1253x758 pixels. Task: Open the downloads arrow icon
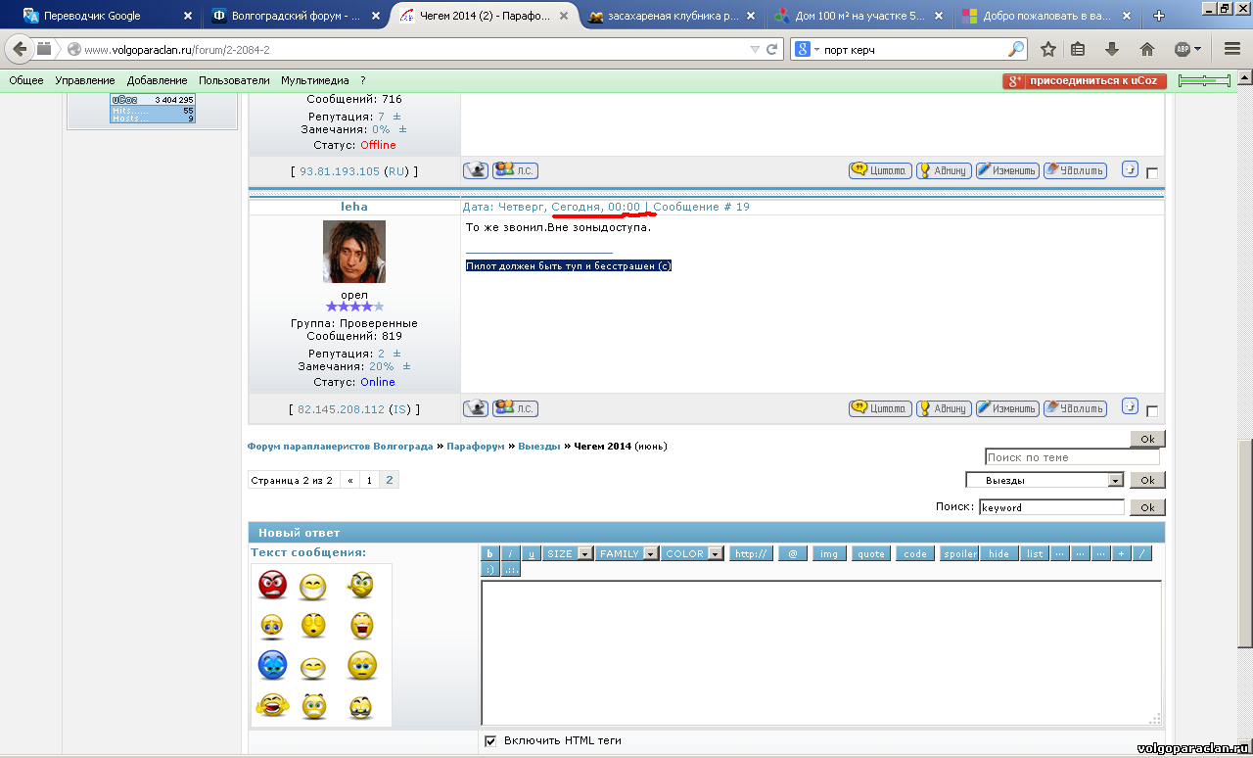click(1112, 49)
